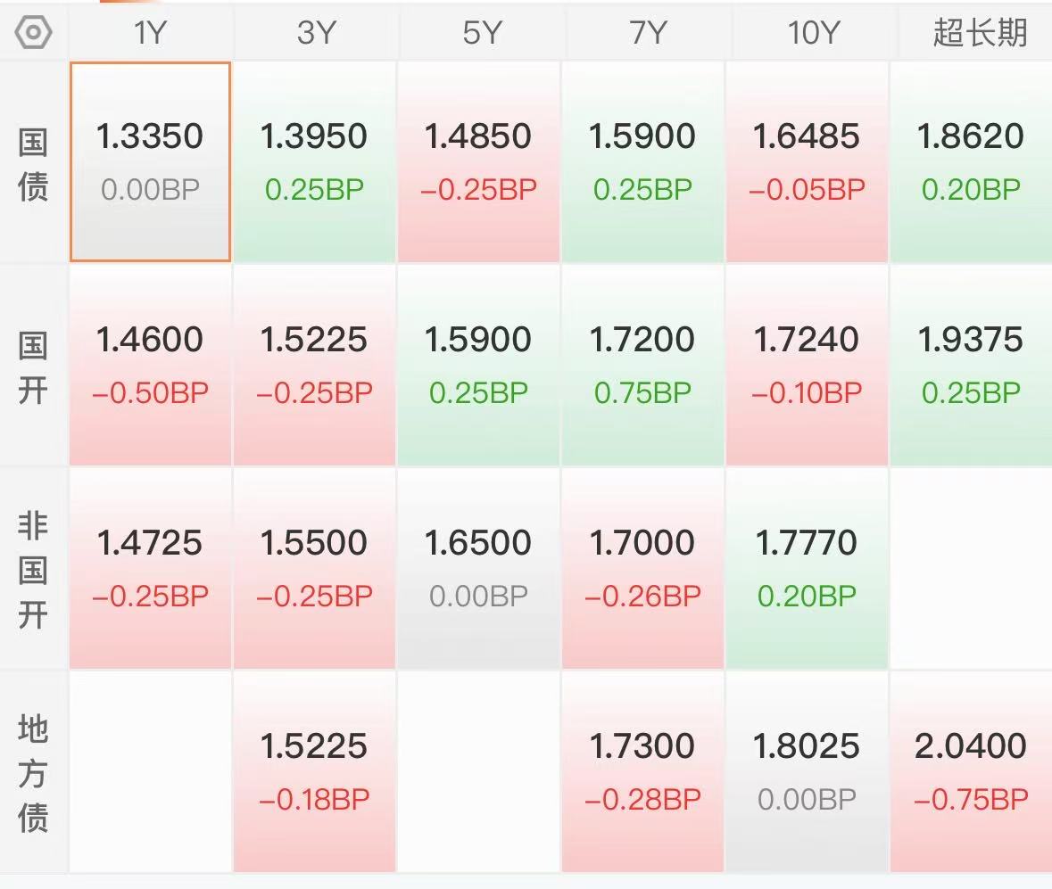This screenshot has height=889, width=1052.
Task: Click the 国债 3Y cell showing 1.3950
Action: 314,161
